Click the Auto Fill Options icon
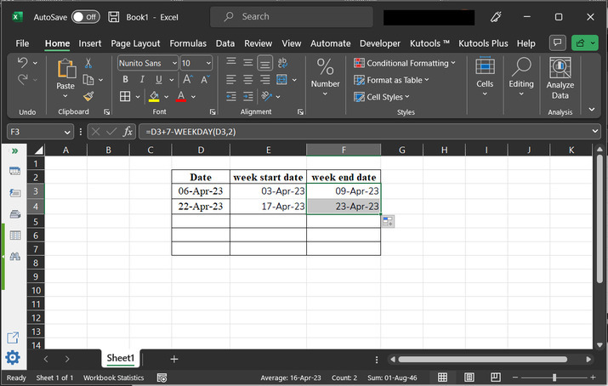608x386 pixels. (x=388, y=221)
